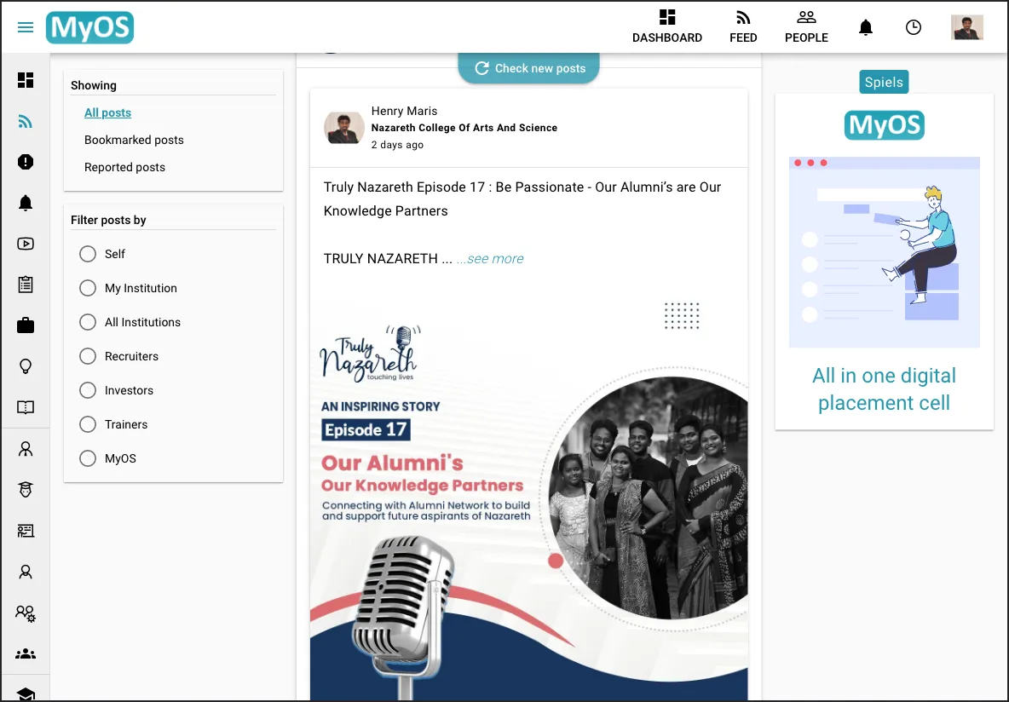Click the sidebar person icon below divider
Image resolution: width=1009 pixels, height=702 pixels.
click(x=25, y=448)
